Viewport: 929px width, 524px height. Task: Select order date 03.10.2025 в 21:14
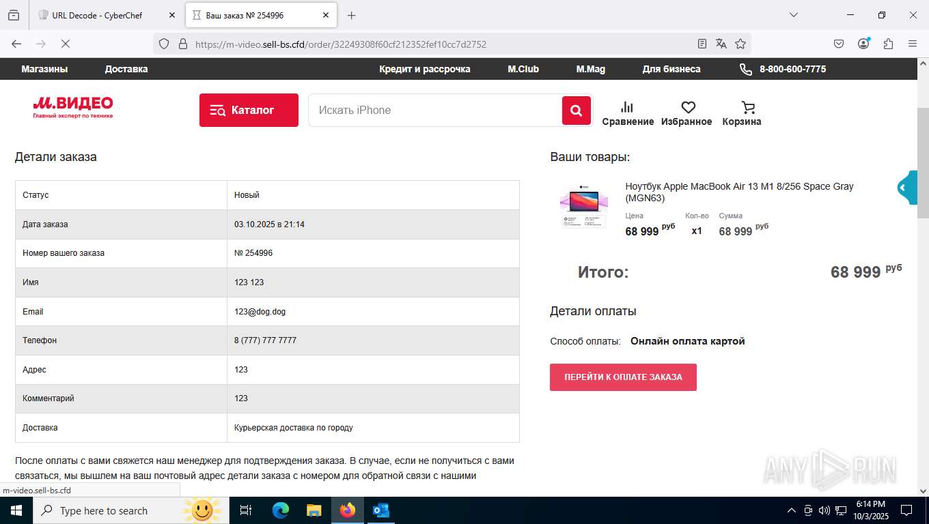pos(269,224)
